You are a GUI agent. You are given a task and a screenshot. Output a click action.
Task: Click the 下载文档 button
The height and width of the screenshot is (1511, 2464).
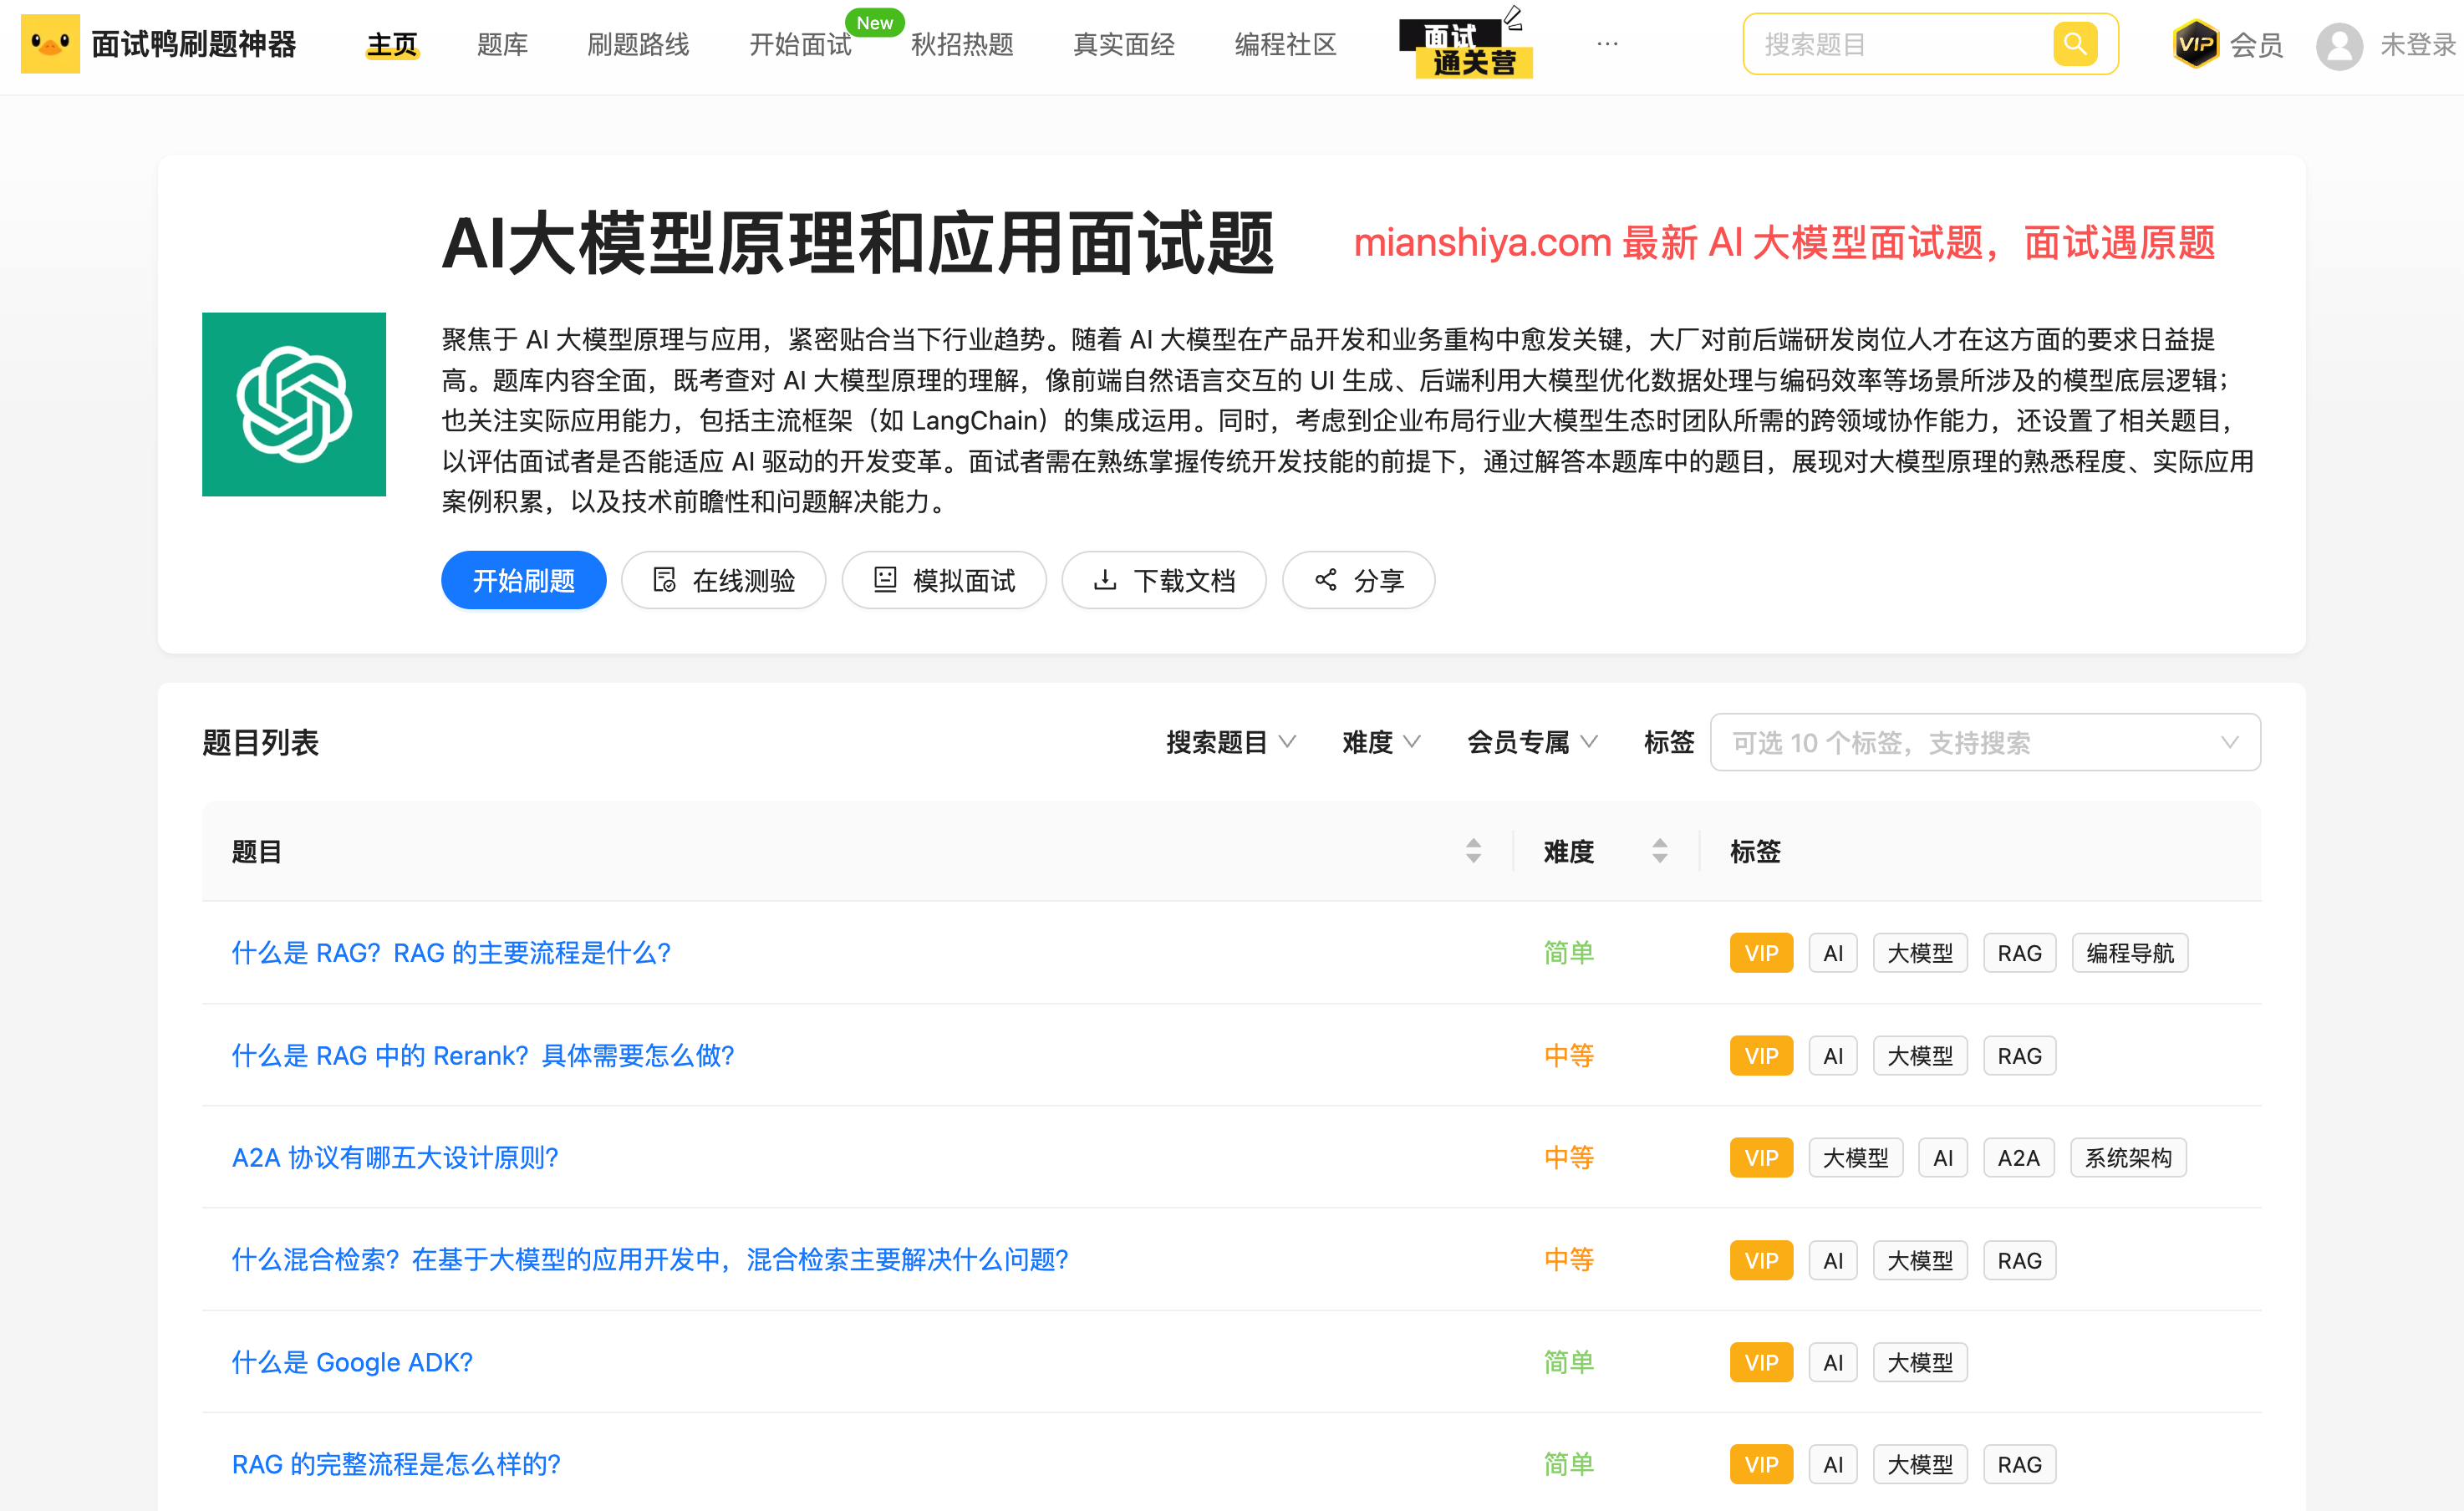pos(1164,580)
